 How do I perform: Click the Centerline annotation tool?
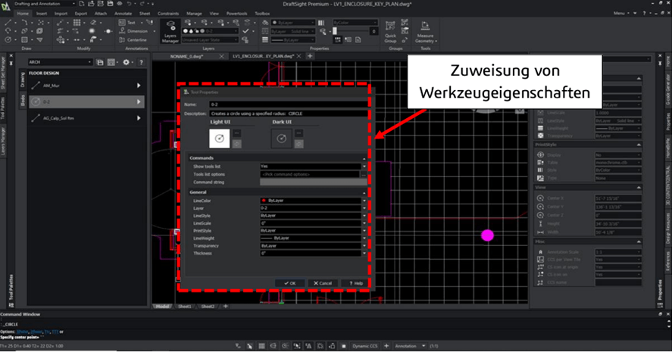pyautogui.click(x=136, y=39)
